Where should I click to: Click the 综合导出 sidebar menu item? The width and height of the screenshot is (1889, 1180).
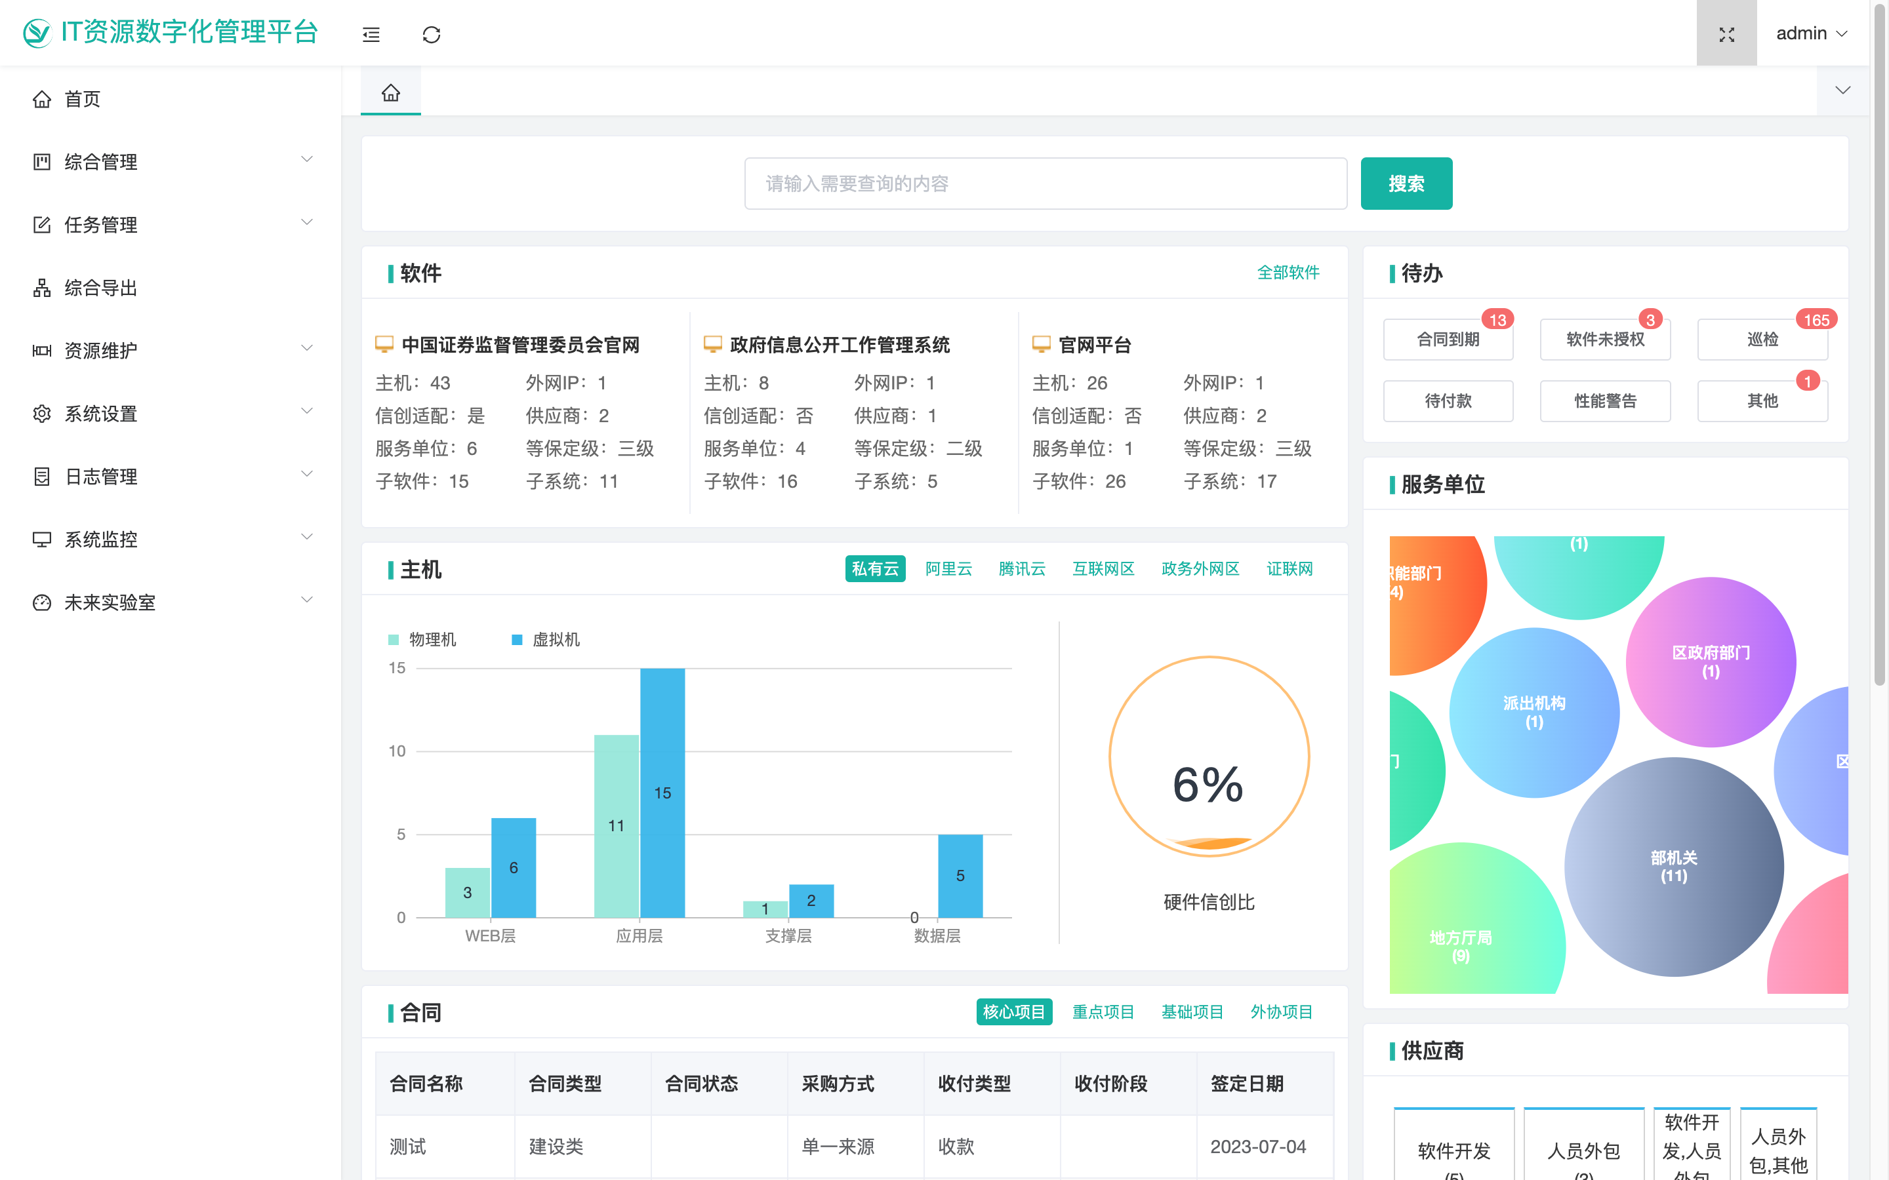[x=170, y=288]
